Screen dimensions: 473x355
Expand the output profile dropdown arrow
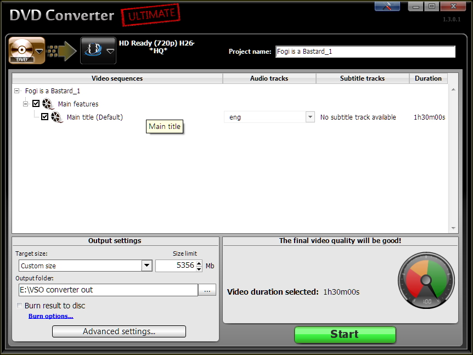pyautogui.click(x=110, y=51)
